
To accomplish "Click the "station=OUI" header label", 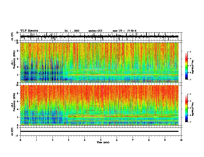I will (95, 31).
